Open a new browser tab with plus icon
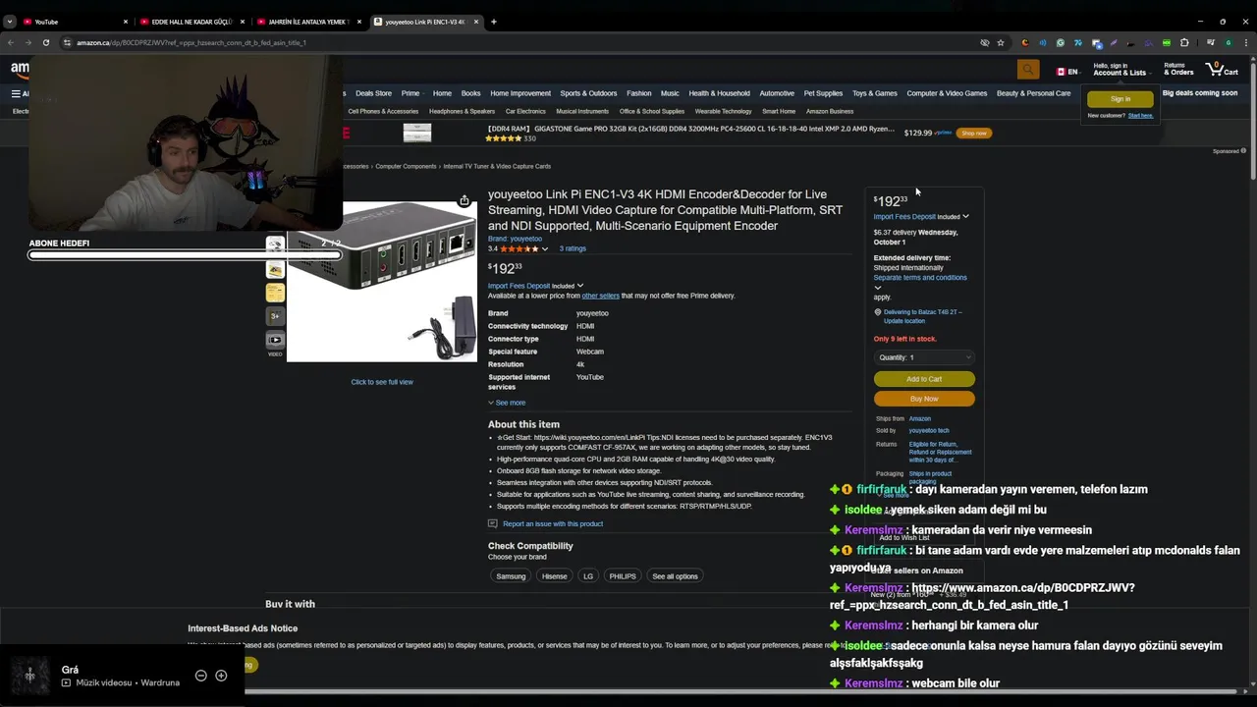Screen dimensions: 1257x707 tap(494, 22)
